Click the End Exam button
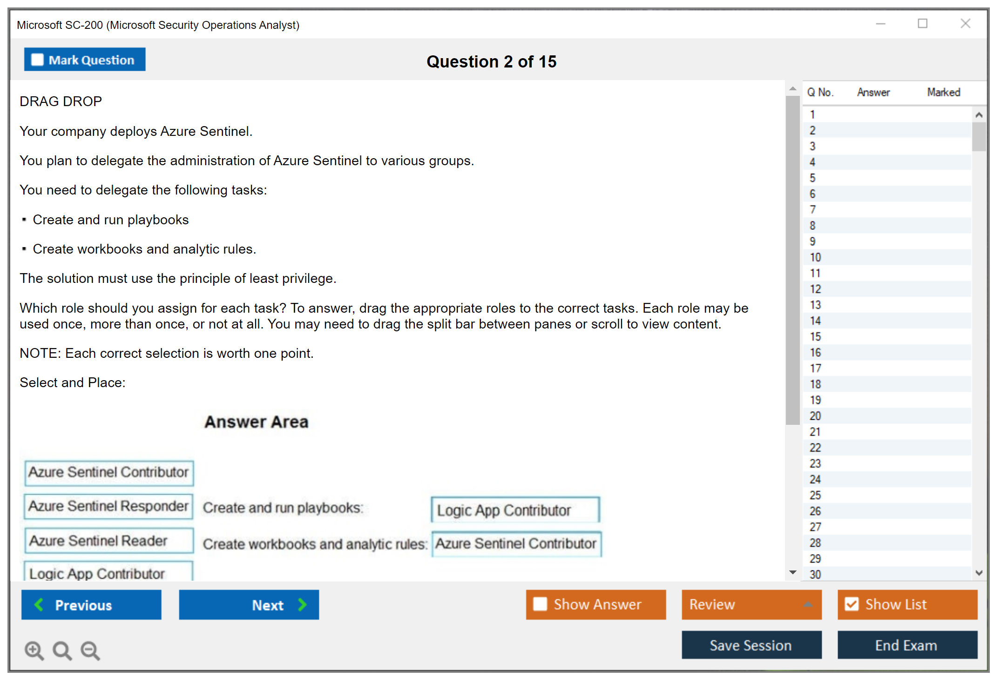Image resolution: width=1001 pixels, height=684 pixels. coord(906,645)
